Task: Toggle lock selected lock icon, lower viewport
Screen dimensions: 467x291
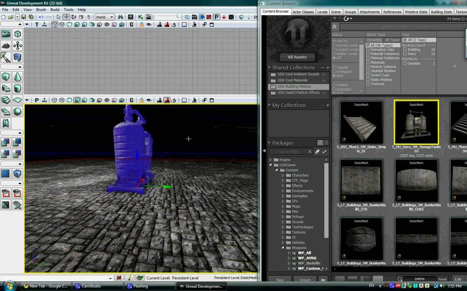Action: (141, 100)
